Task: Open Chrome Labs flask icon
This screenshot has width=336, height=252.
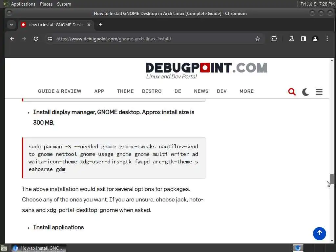Action: (x=291, y=39)
